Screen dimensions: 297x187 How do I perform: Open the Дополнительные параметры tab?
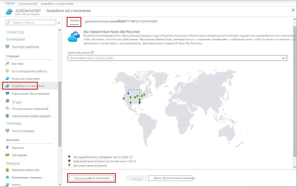pyautogui.click(x=105, y=21)
